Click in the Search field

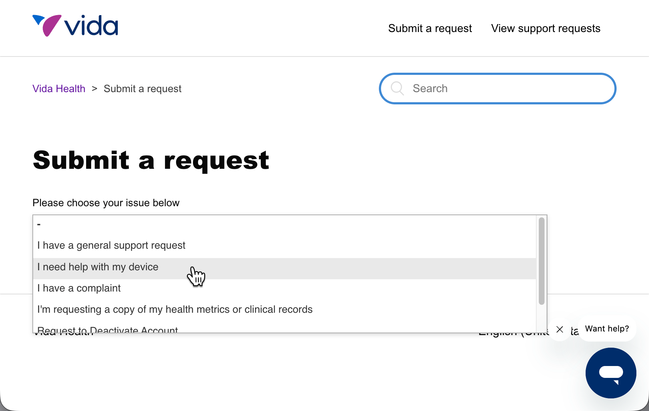click(x=498, y=89)
